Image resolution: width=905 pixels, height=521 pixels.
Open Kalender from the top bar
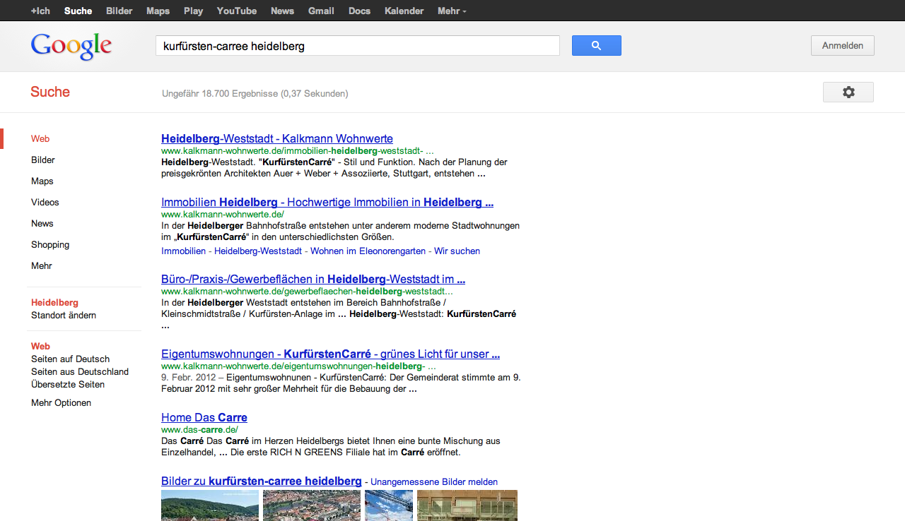tap(404, 11)
